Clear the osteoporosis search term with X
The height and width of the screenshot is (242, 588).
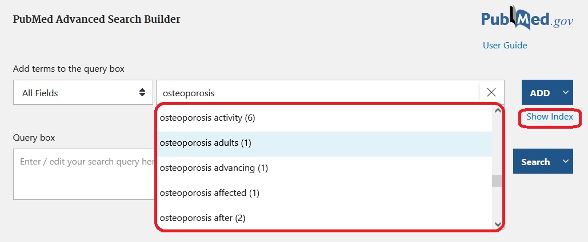[491, 93]
